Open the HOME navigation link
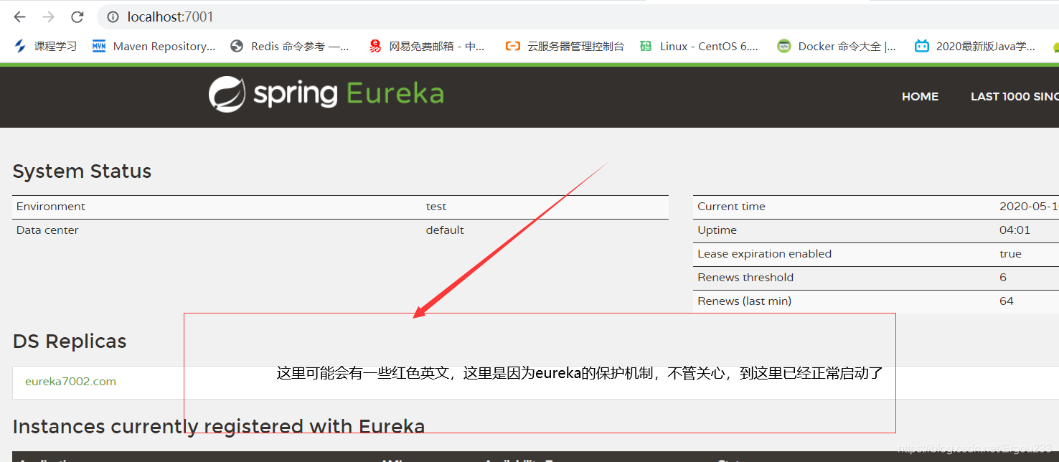 [920, 96]
